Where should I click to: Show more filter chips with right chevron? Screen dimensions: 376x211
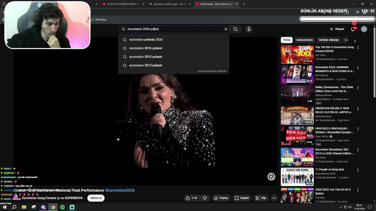point(355,41)
